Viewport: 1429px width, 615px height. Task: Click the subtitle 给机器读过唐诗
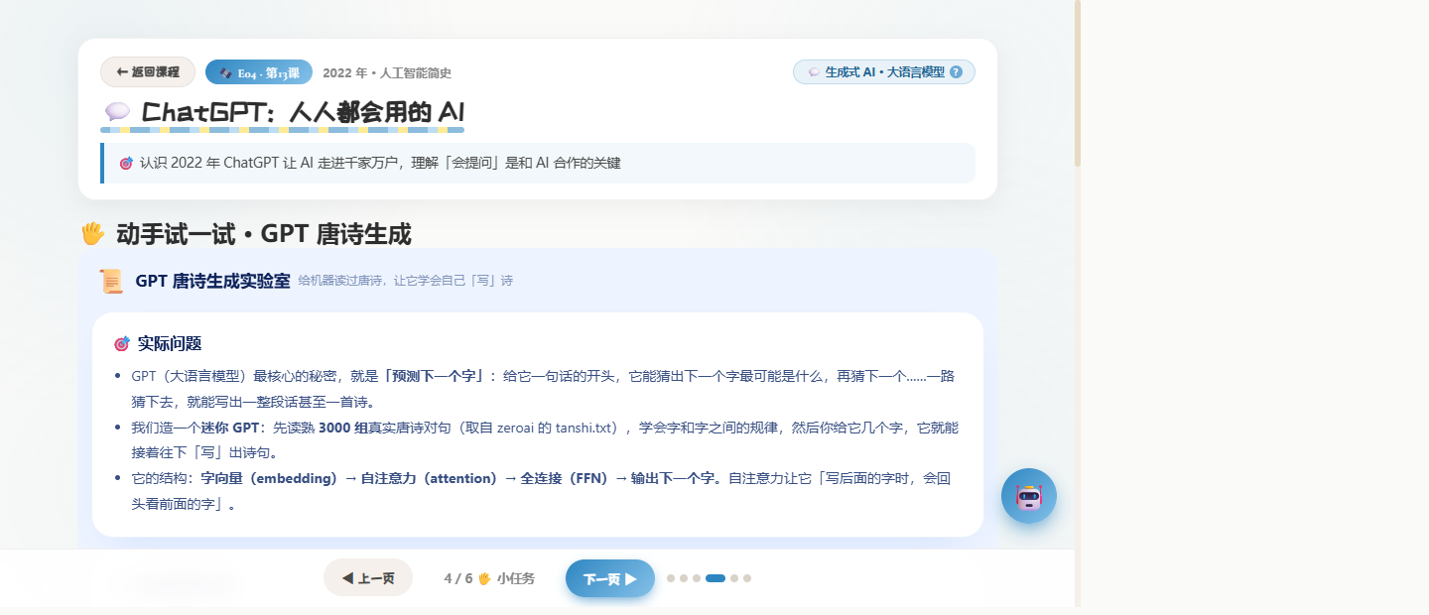click(x=406, y=281)
